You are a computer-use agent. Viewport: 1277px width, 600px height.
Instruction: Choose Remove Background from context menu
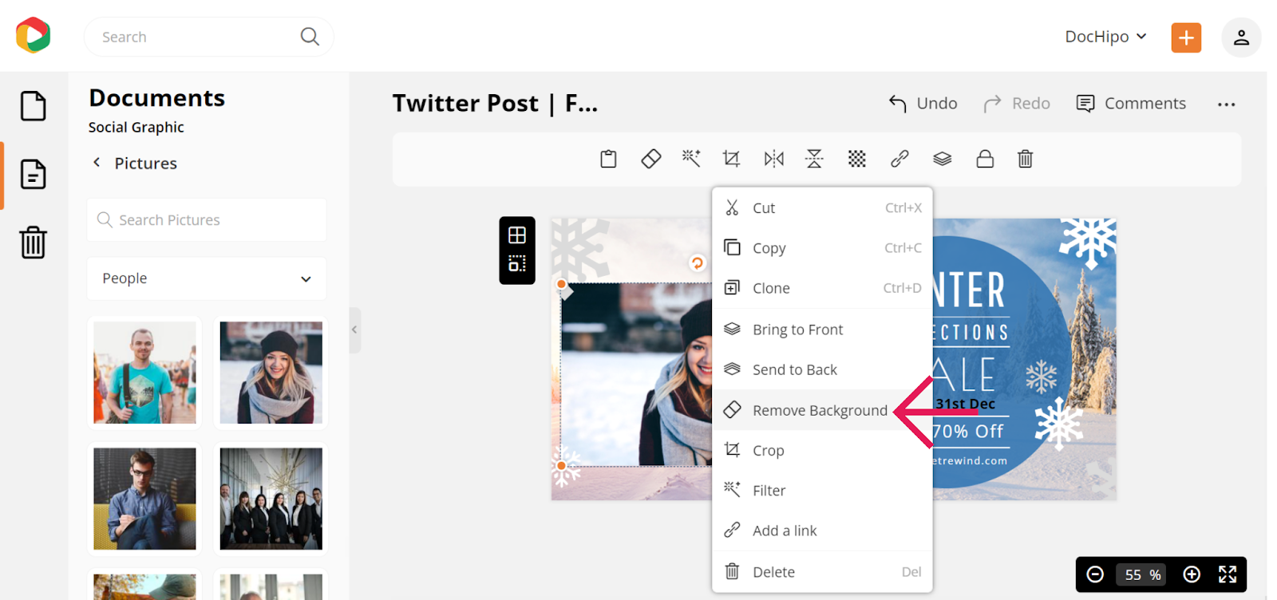point(822,410)
